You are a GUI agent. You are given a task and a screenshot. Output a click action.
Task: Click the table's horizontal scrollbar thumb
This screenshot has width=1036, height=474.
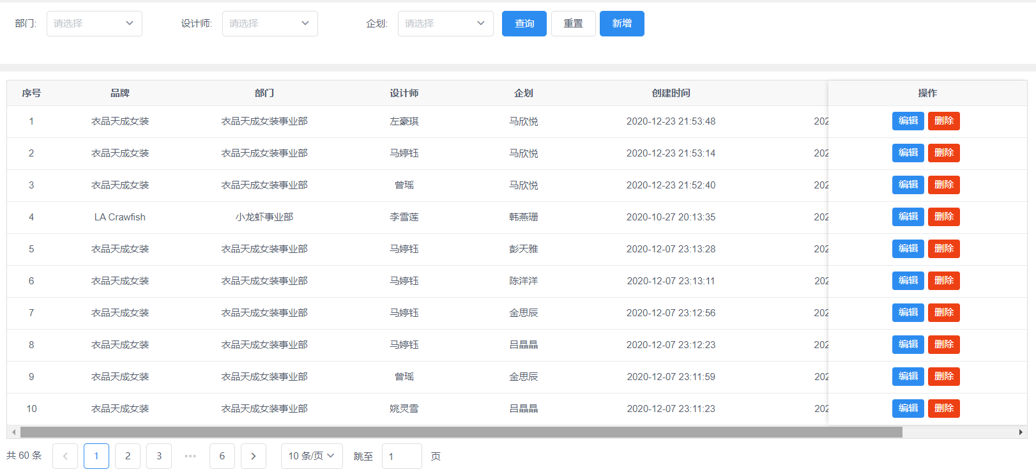click(461, 432)
